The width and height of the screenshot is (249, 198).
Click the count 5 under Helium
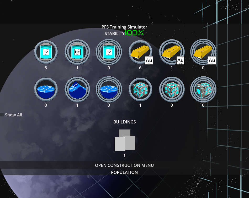click(x=46, y=68)
